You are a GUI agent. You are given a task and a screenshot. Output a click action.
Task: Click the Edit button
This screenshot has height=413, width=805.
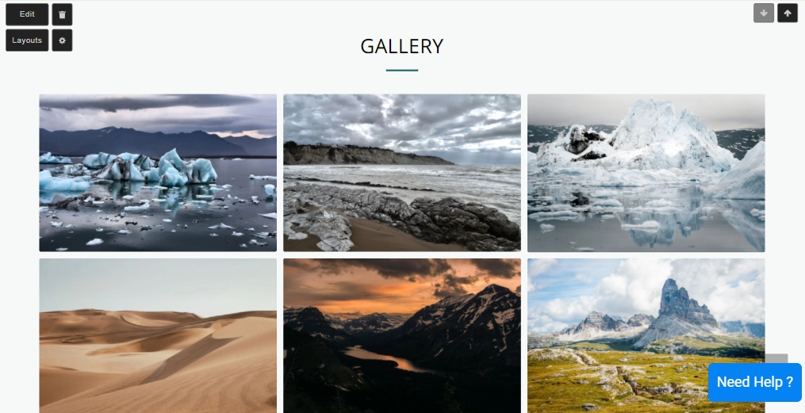click(27, 14)
